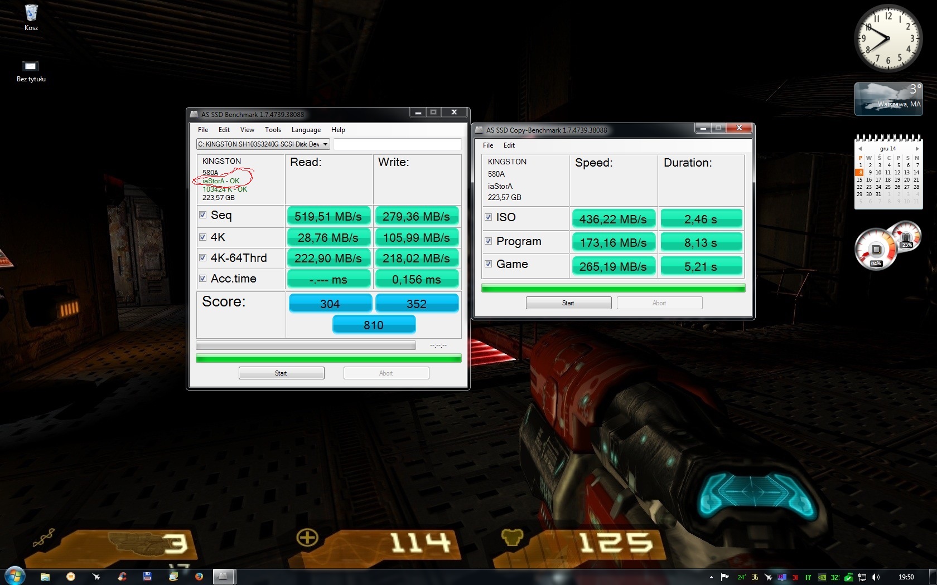The image size is (937, 585).
Task: Click the green checkmark tray icon
Action: pyautogui.click(x=848, y=577)
